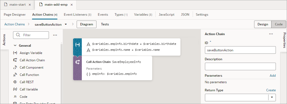Open the Event Listeners tab

(x=78, y=15)
